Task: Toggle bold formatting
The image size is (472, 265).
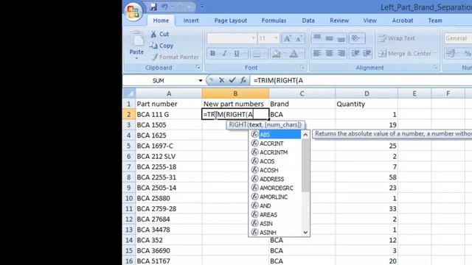Action: (212, 54)
